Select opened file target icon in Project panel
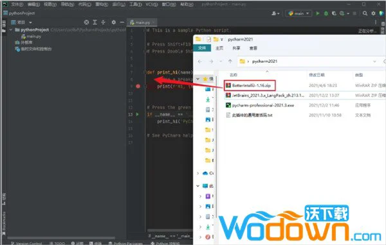The height and width of the screenshot is (245, 386). tap(86, 22)
